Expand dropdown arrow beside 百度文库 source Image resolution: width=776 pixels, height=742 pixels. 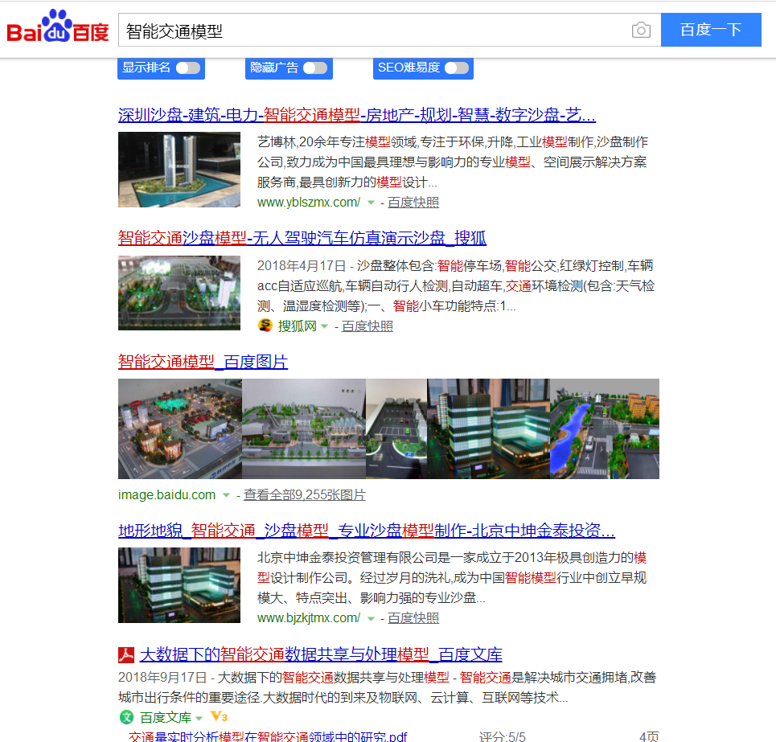[x=199, y=718]
